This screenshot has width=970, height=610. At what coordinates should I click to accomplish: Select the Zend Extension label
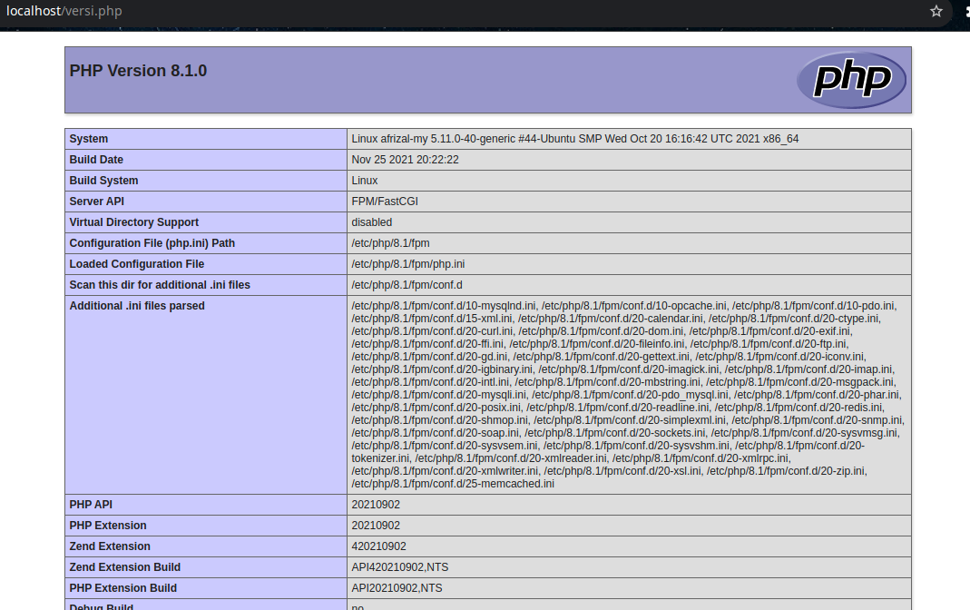(110, 546)
